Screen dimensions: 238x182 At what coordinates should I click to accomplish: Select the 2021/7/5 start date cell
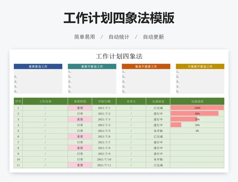coord(104,131)
